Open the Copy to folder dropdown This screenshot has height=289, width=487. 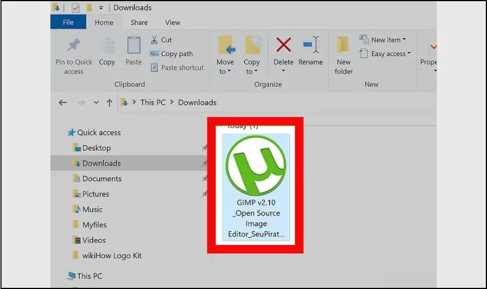[x=252, y=55]
